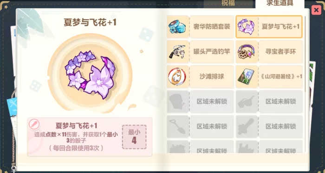Select the 沙滩排球 item label
Image resolution: width=325 pixels, height=173 pixels.
(212, 77)
